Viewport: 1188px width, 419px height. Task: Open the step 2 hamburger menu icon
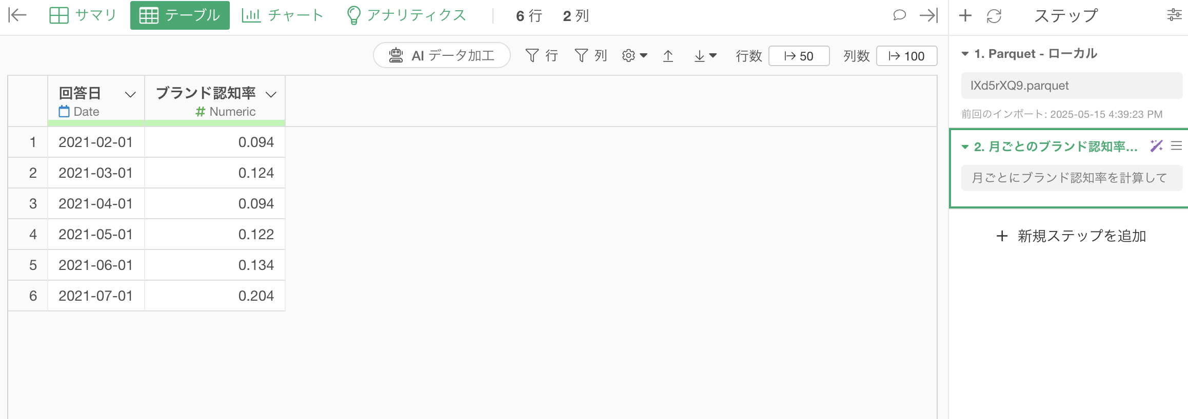pyautogui.click(x=1177, y=146)
